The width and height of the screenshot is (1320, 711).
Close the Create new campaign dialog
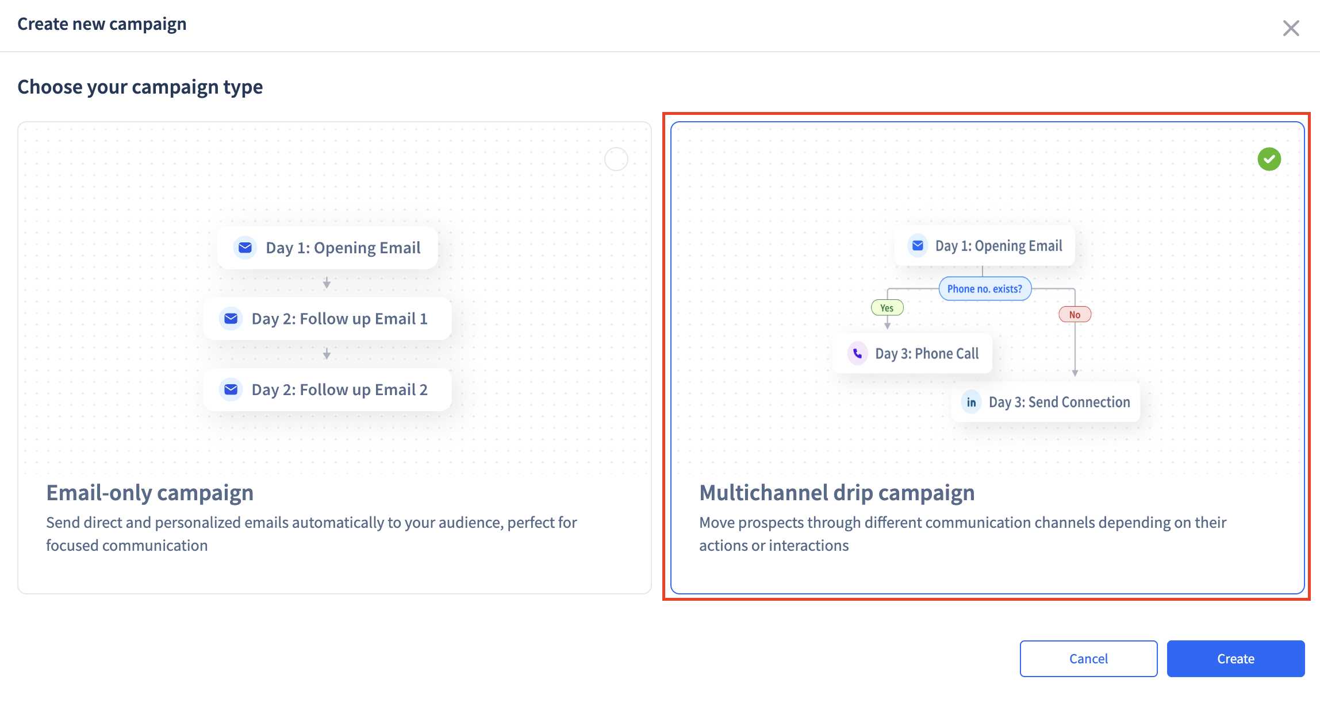pos(1291,28)
